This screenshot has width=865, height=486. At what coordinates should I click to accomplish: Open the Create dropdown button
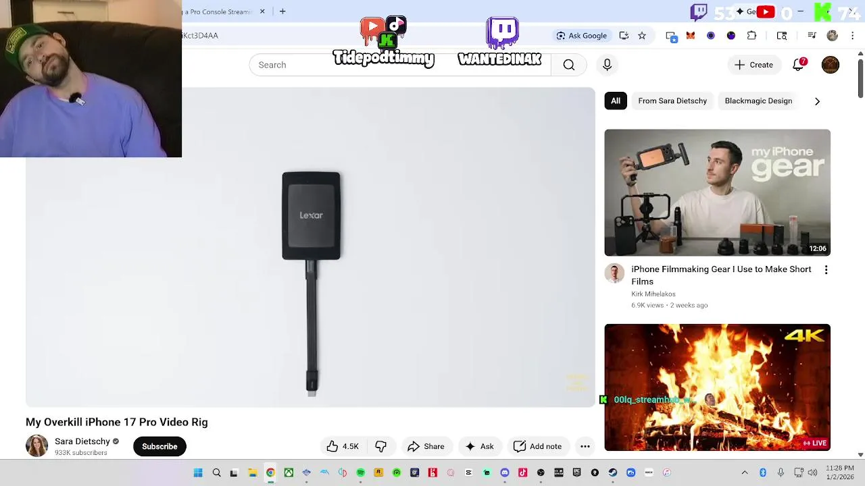click(753, 65)
